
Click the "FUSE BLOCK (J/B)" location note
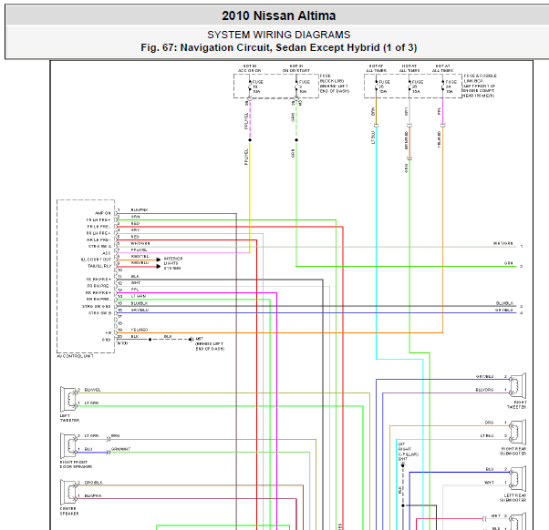coord(335,84)
